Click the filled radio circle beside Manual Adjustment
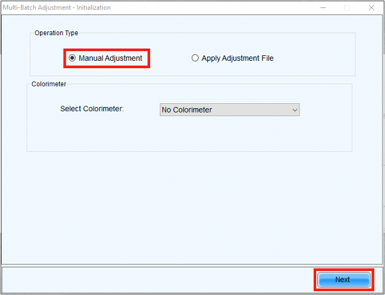Screen dimensions: 385x295 73,58
